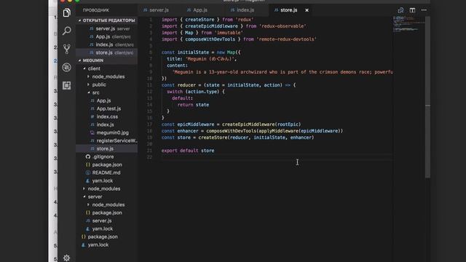Click the editor vertical scrollbar
Viewport: 466px width, 262px height.
[x=427, y=97]
